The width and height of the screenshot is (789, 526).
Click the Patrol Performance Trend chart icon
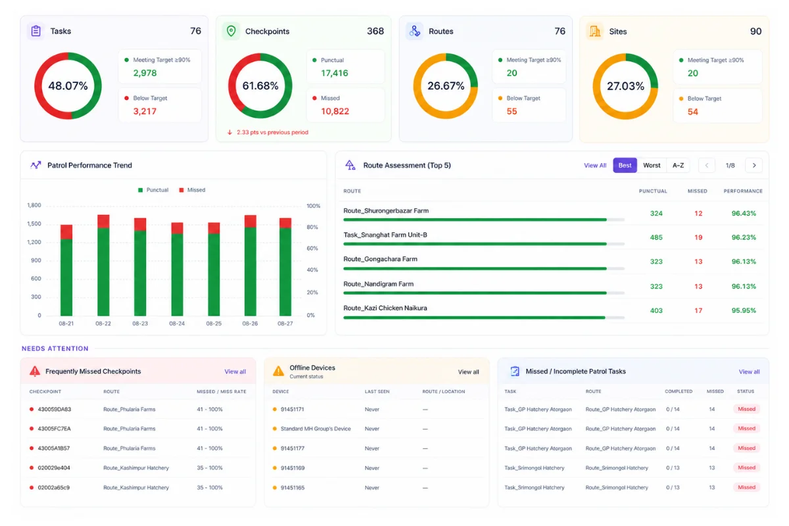click(x=36, y=165)
